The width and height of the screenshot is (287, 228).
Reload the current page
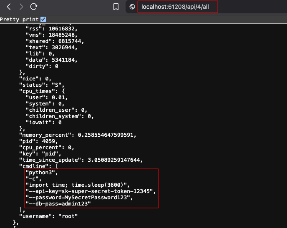[34, 7]
